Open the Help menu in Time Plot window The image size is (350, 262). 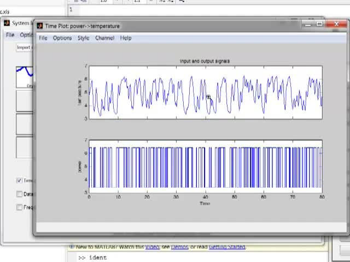click(x=126, y=38)
